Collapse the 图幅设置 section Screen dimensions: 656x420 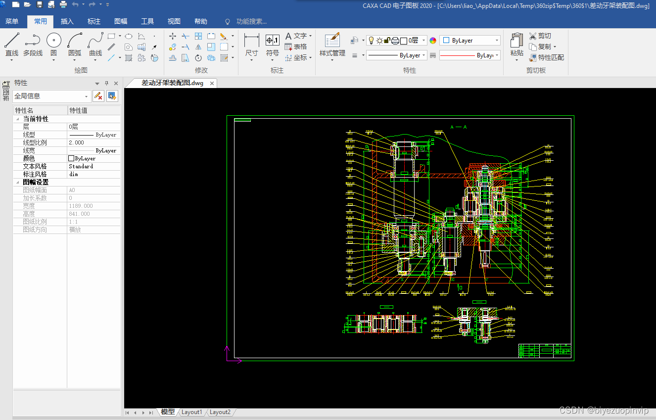(x=18, y=183)
